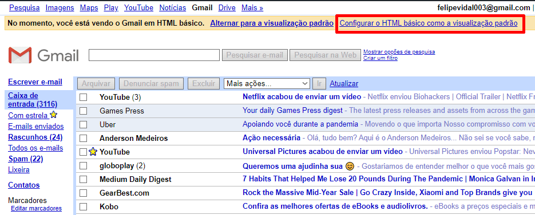Focus the Gmail search input field
The image size is (535, 215).
[154, 55]
